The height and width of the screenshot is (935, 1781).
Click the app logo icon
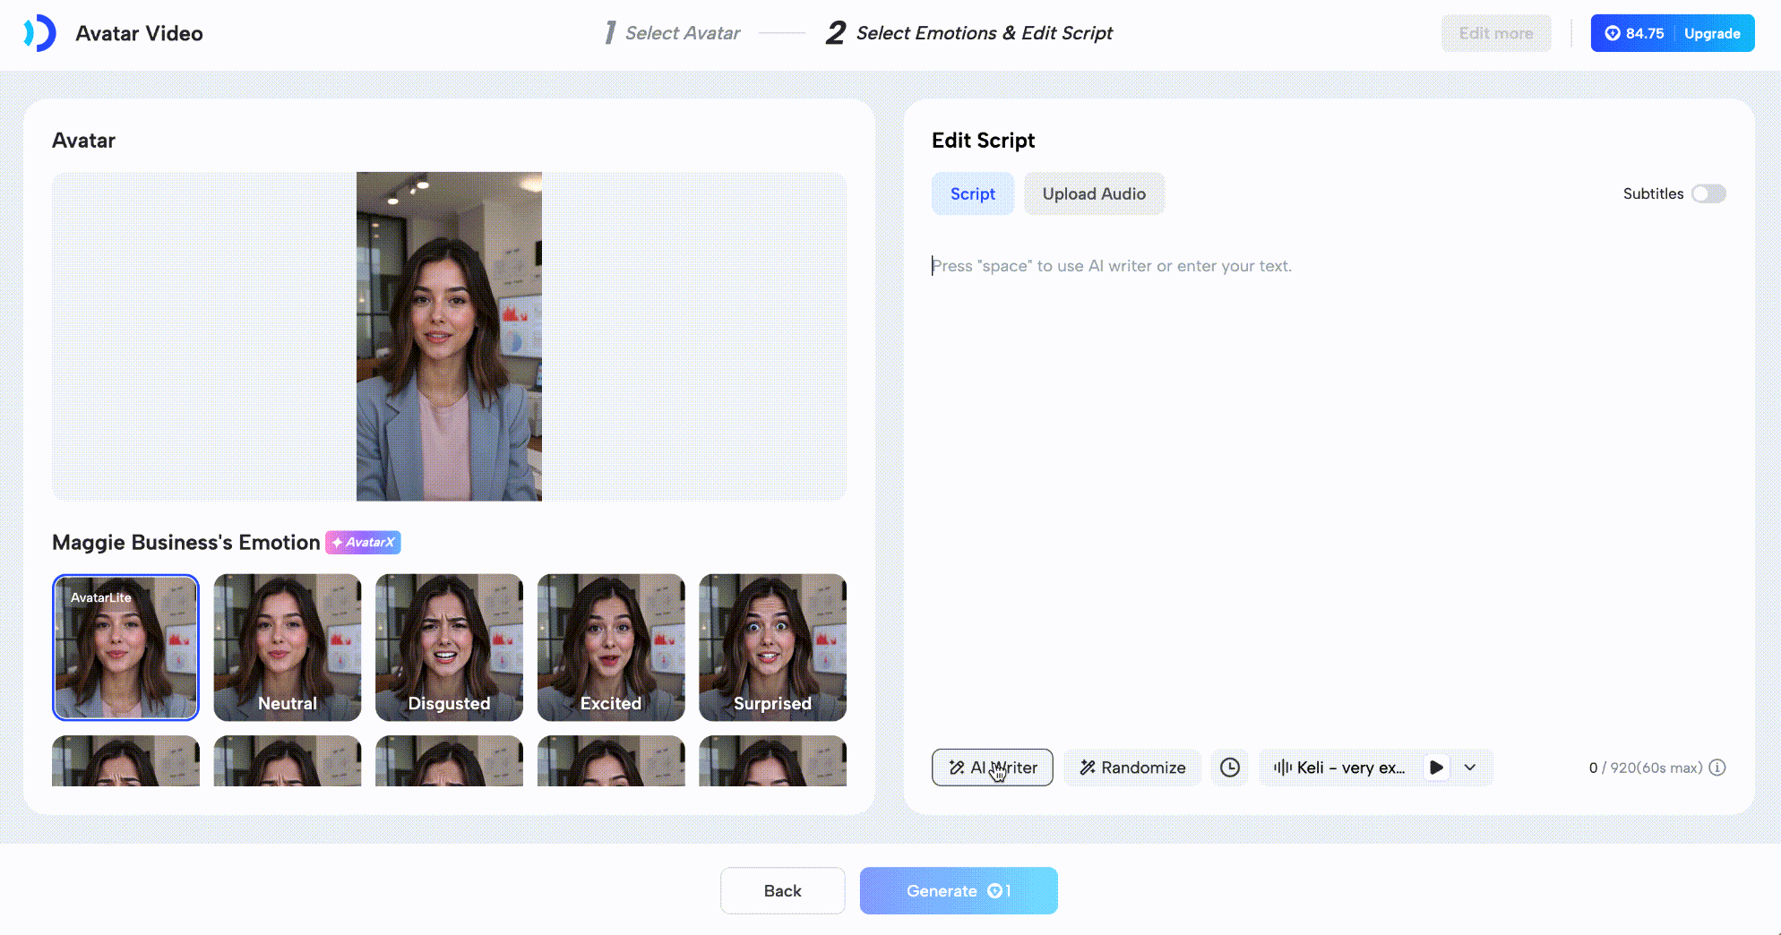pos(39,33)
